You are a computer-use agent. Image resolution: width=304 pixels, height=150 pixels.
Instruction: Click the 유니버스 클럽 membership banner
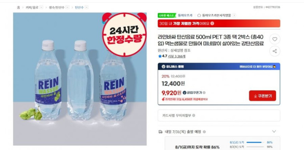tap(219, 66)
